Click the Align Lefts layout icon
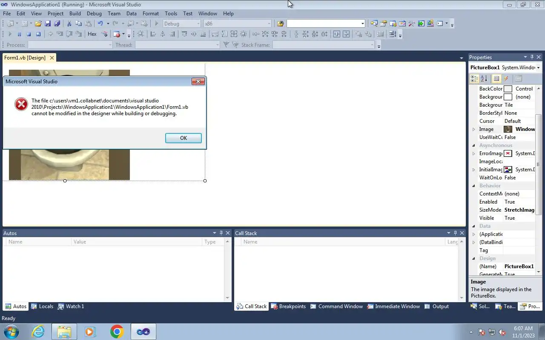 (153, 34)
